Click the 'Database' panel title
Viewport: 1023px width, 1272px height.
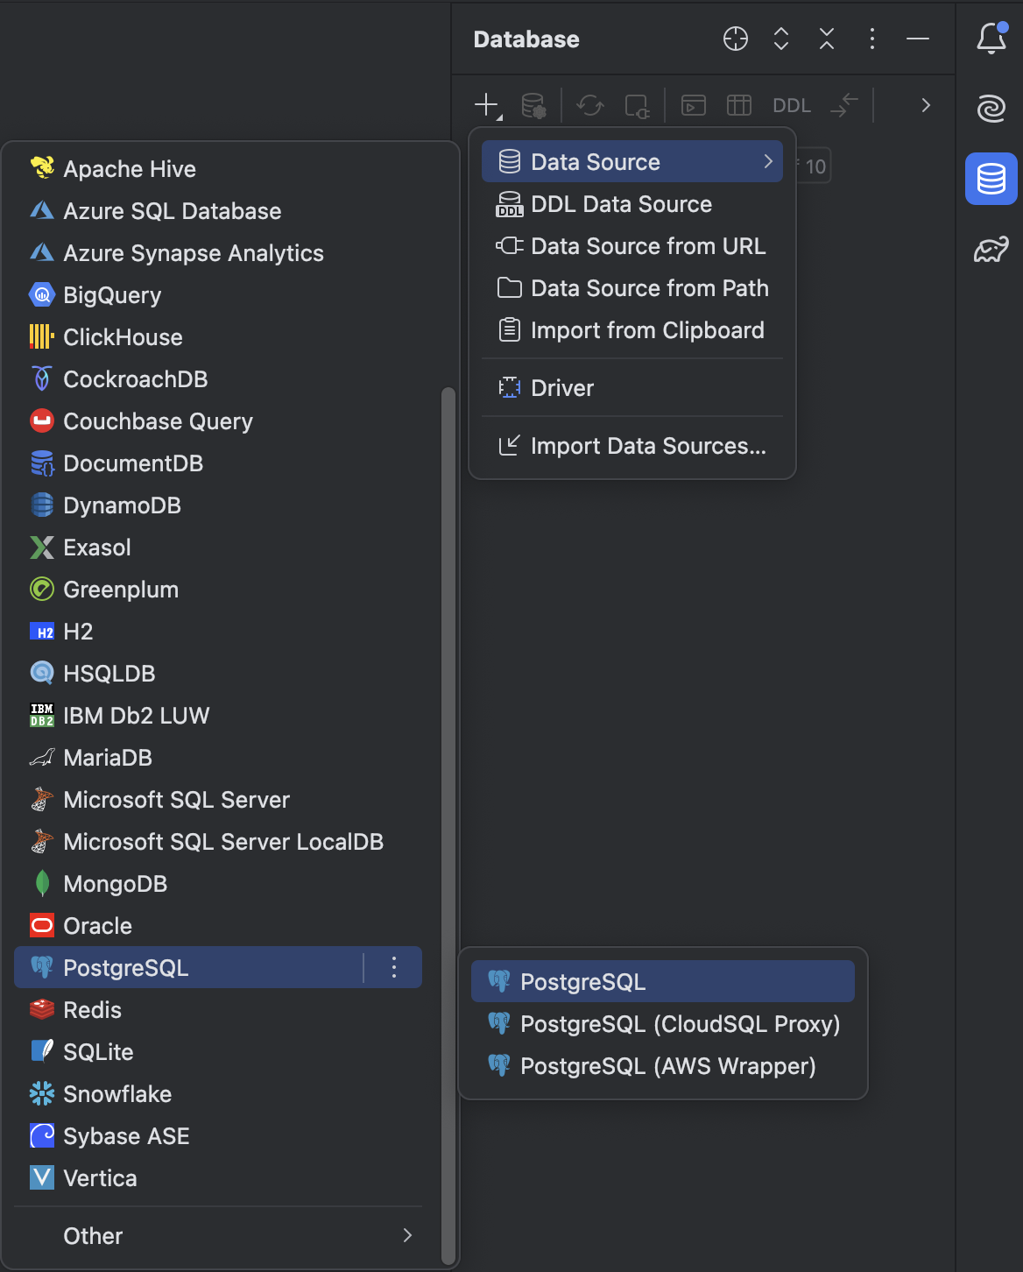[x=526, y=39]
